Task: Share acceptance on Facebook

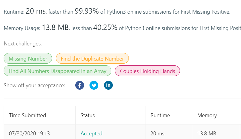Action: pos(80,85)
